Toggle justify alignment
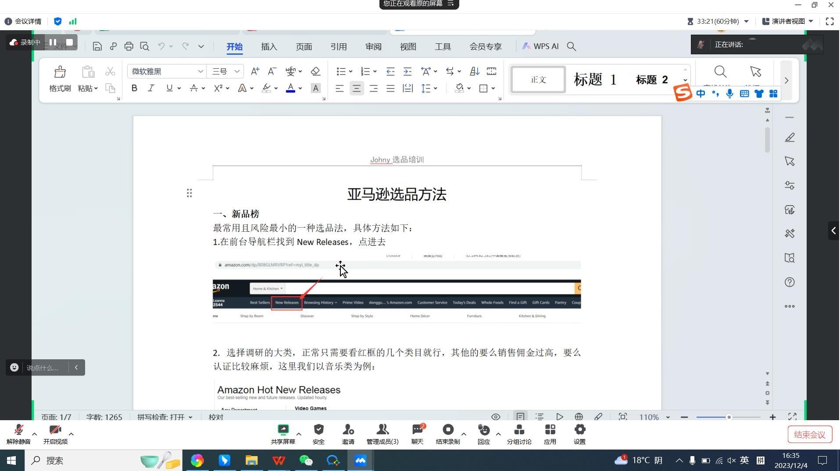Screen dimensions: 840x471 pos(390,89)
